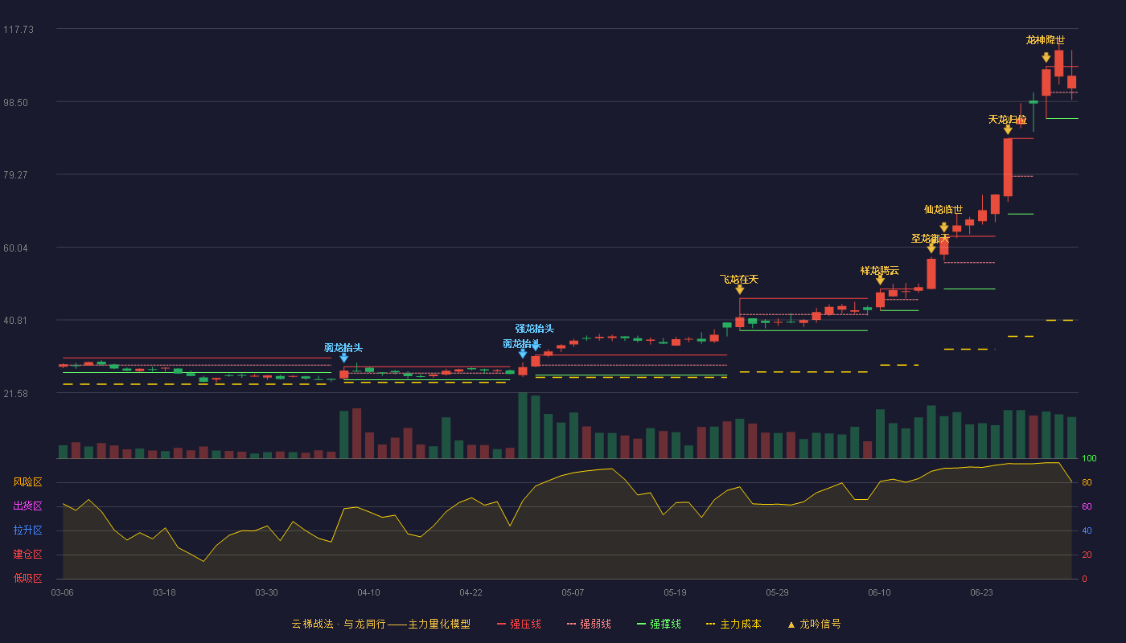Click the 建仓区 zone label

[x=28, y=555]
